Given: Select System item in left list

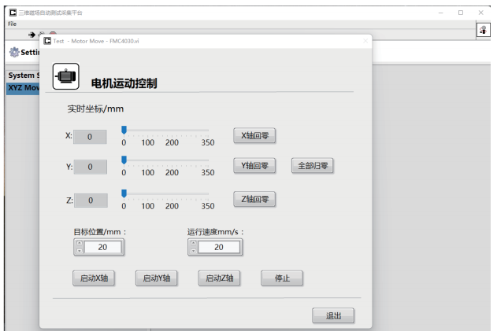Looking at the screenshot, I should point(22,75).
